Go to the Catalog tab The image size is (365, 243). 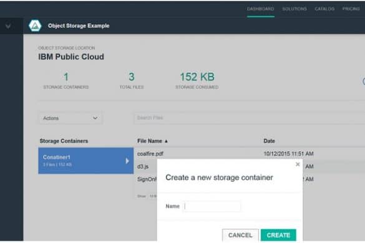(x=324, y=9)
